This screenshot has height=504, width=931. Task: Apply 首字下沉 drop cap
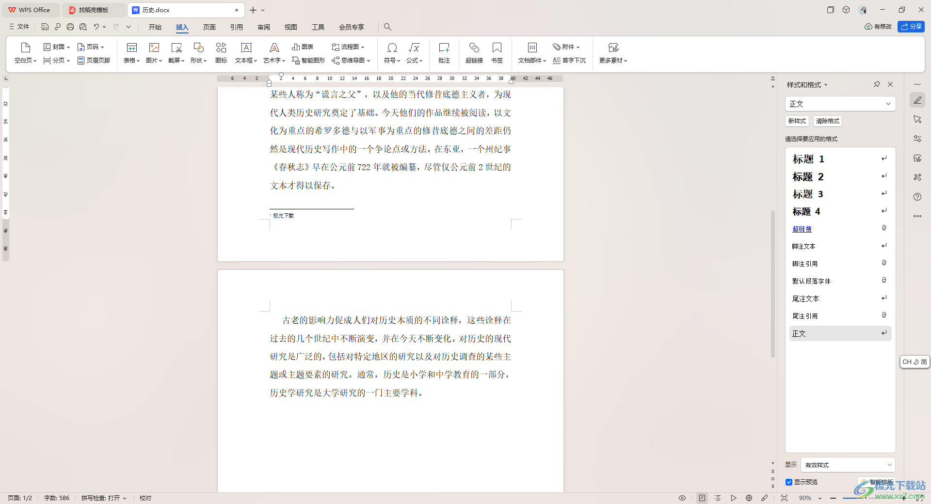click(x=569, y=61)
